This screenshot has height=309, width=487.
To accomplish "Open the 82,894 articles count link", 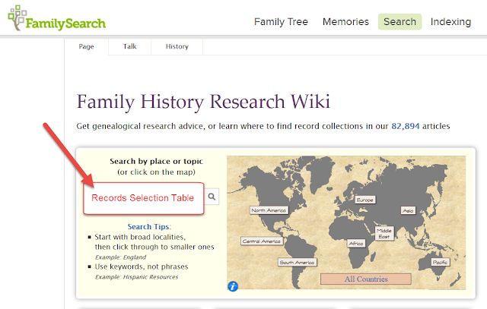I will click(406, 126).
